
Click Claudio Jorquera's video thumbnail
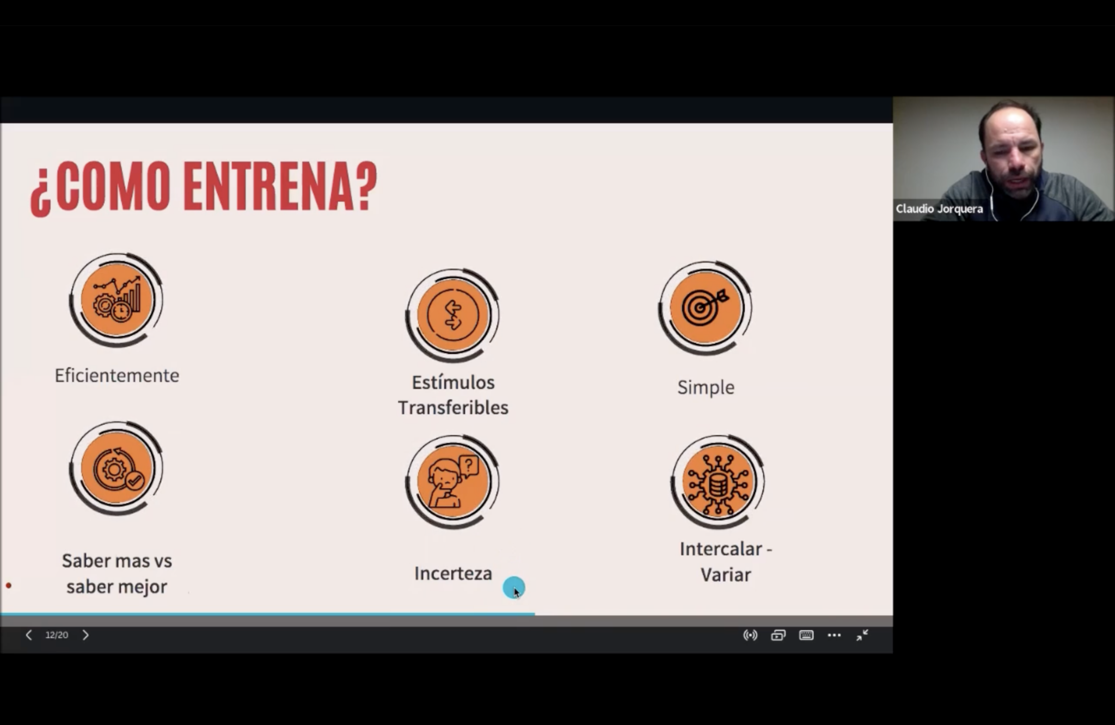click(x=1003, y=159)
